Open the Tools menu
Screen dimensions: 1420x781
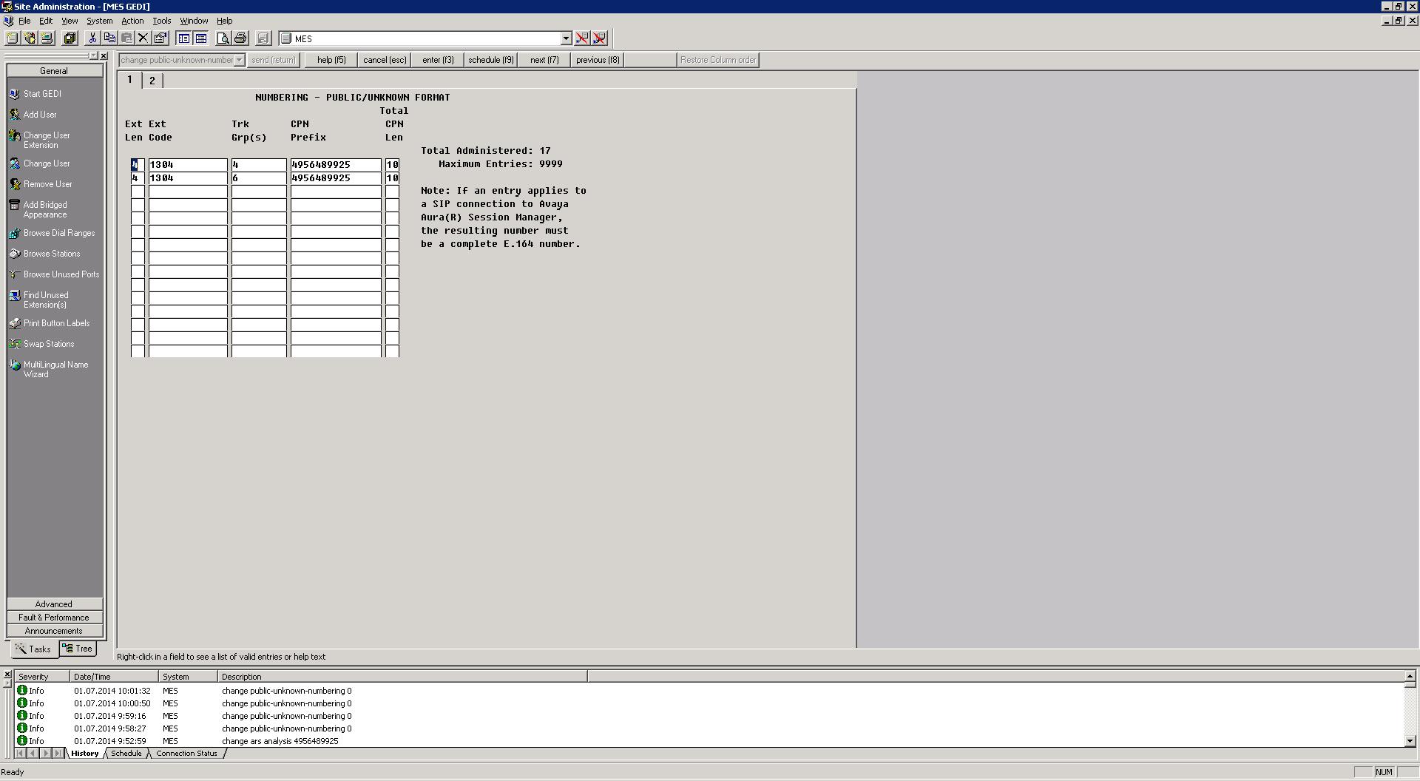coord(161,21)
